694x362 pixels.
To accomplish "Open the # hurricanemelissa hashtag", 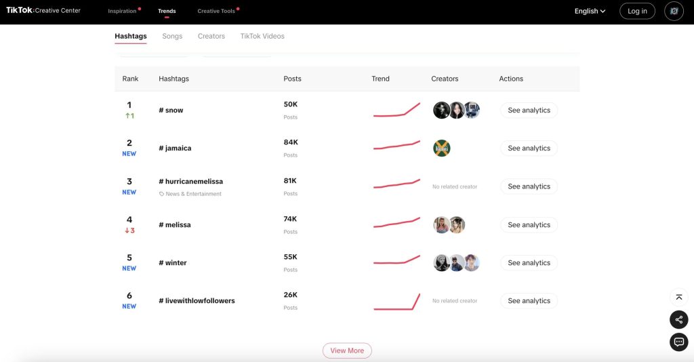I will pyautogui.click(x=190, y=182).
